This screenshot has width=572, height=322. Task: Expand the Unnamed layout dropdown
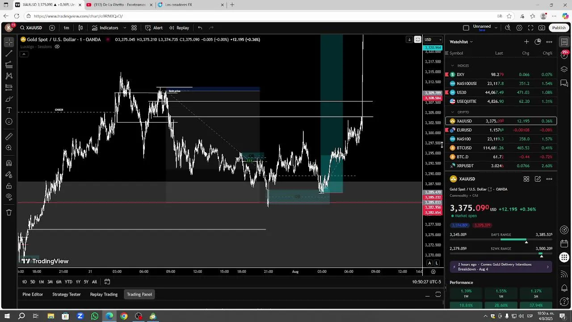(496, 28)
